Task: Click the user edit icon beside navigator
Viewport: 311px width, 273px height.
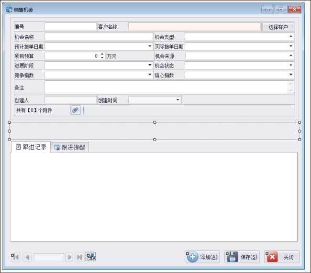Action: [x=90, y=257]
